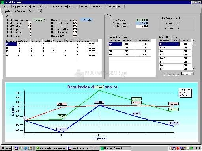Open the Opciones tab

coord(111,6)
